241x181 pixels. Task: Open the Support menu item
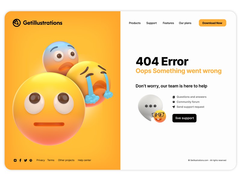tap(152, 23)
